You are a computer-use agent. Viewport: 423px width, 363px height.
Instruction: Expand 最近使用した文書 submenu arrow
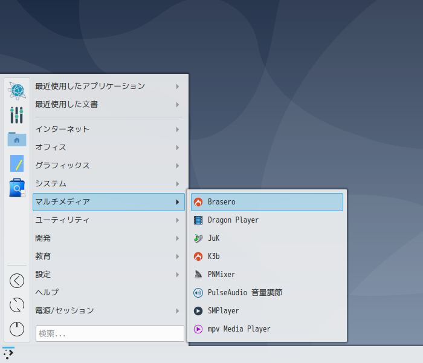pyautogui.click(x=178, y=105)
